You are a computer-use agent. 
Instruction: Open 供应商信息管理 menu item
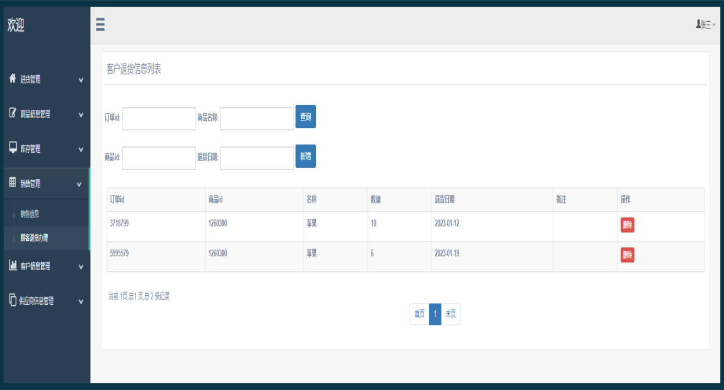(x=46, y=301)
